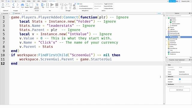Collapse the ServerScriptService node
The image size is (192, 108).
pos(166,35)
